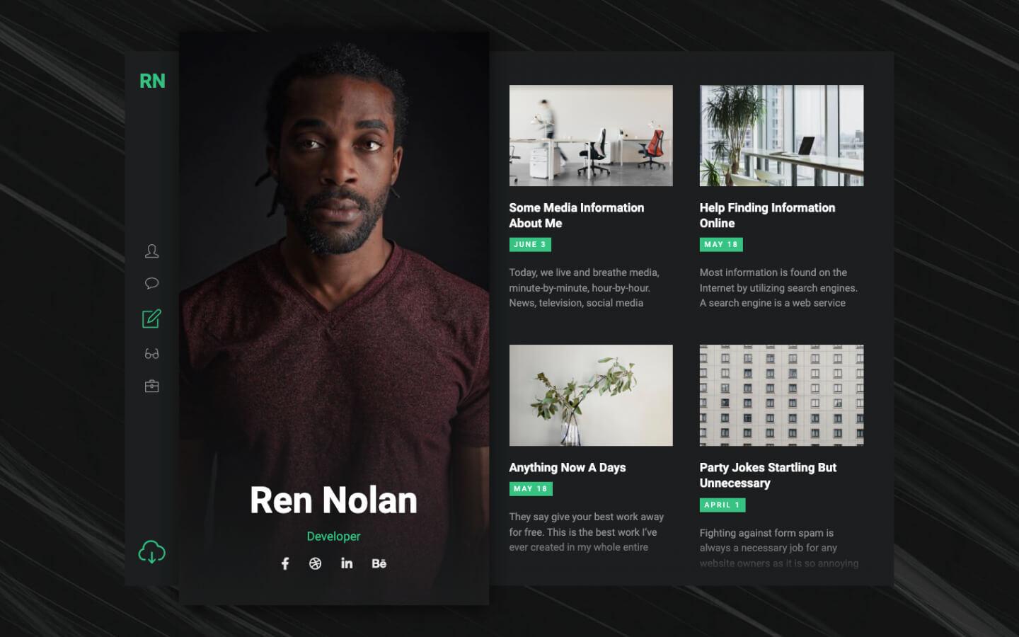The height and width of the screenshot is (637, 1019).
Task: Open the speech bubble testimonials icon
Action: tap(151, 284)
